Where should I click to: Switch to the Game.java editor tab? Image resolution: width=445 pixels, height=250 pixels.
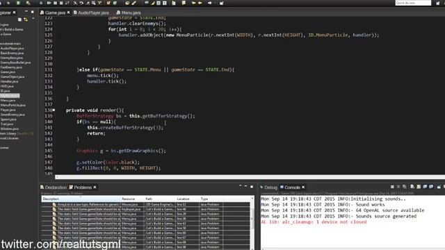point(55,12)
